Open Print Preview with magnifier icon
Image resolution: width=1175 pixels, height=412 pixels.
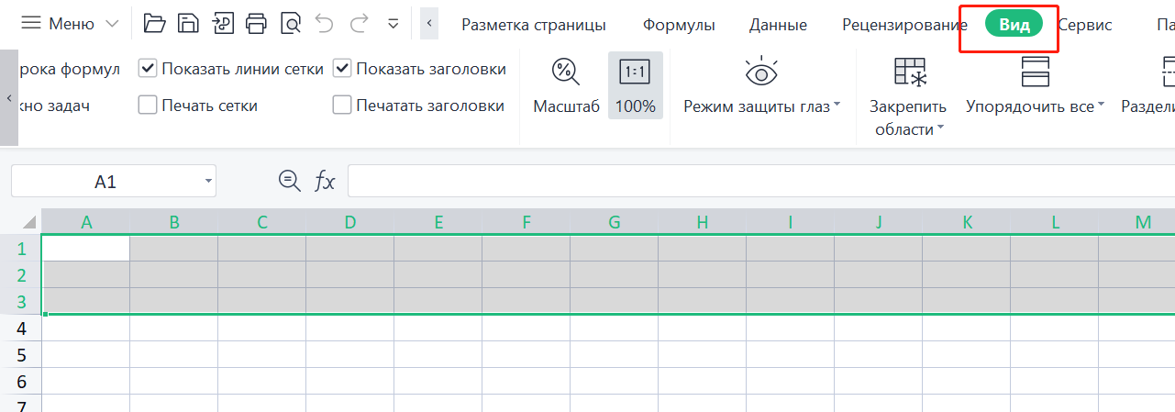pyautogui.click(x=291, y=24)
